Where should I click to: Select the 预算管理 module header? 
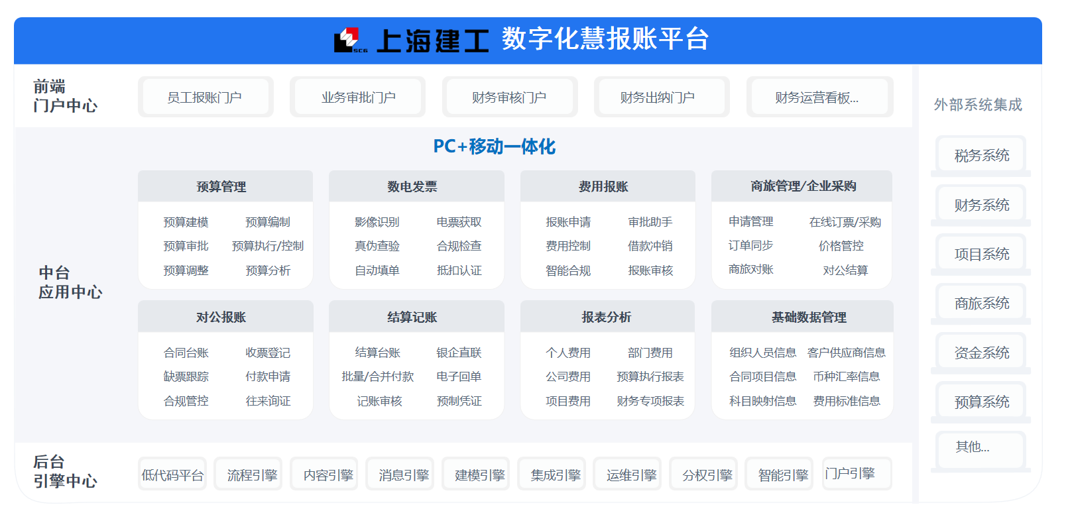point(225,186)
